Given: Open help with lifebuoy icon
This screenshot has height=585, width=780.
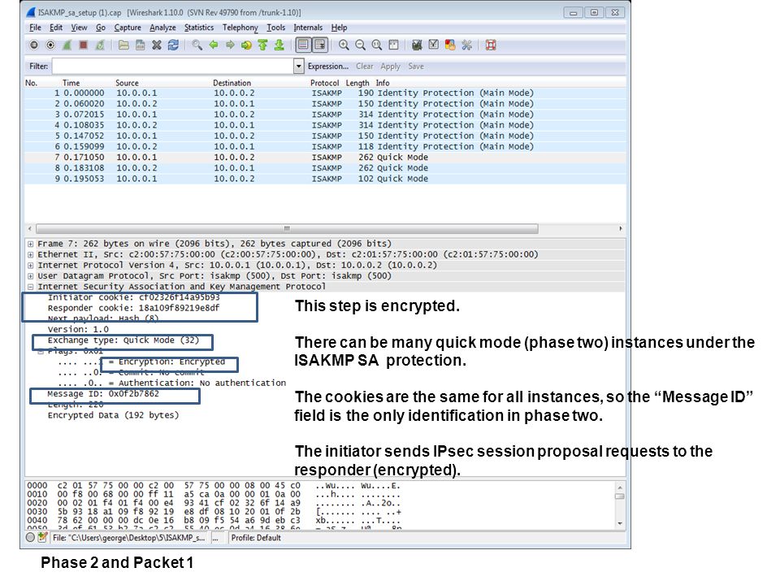Looking at the screenshot, I should [x=491, y=45].
